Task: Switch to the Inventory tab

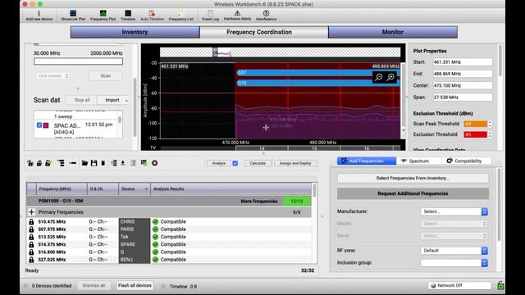Action: click(x=135, y=32)
